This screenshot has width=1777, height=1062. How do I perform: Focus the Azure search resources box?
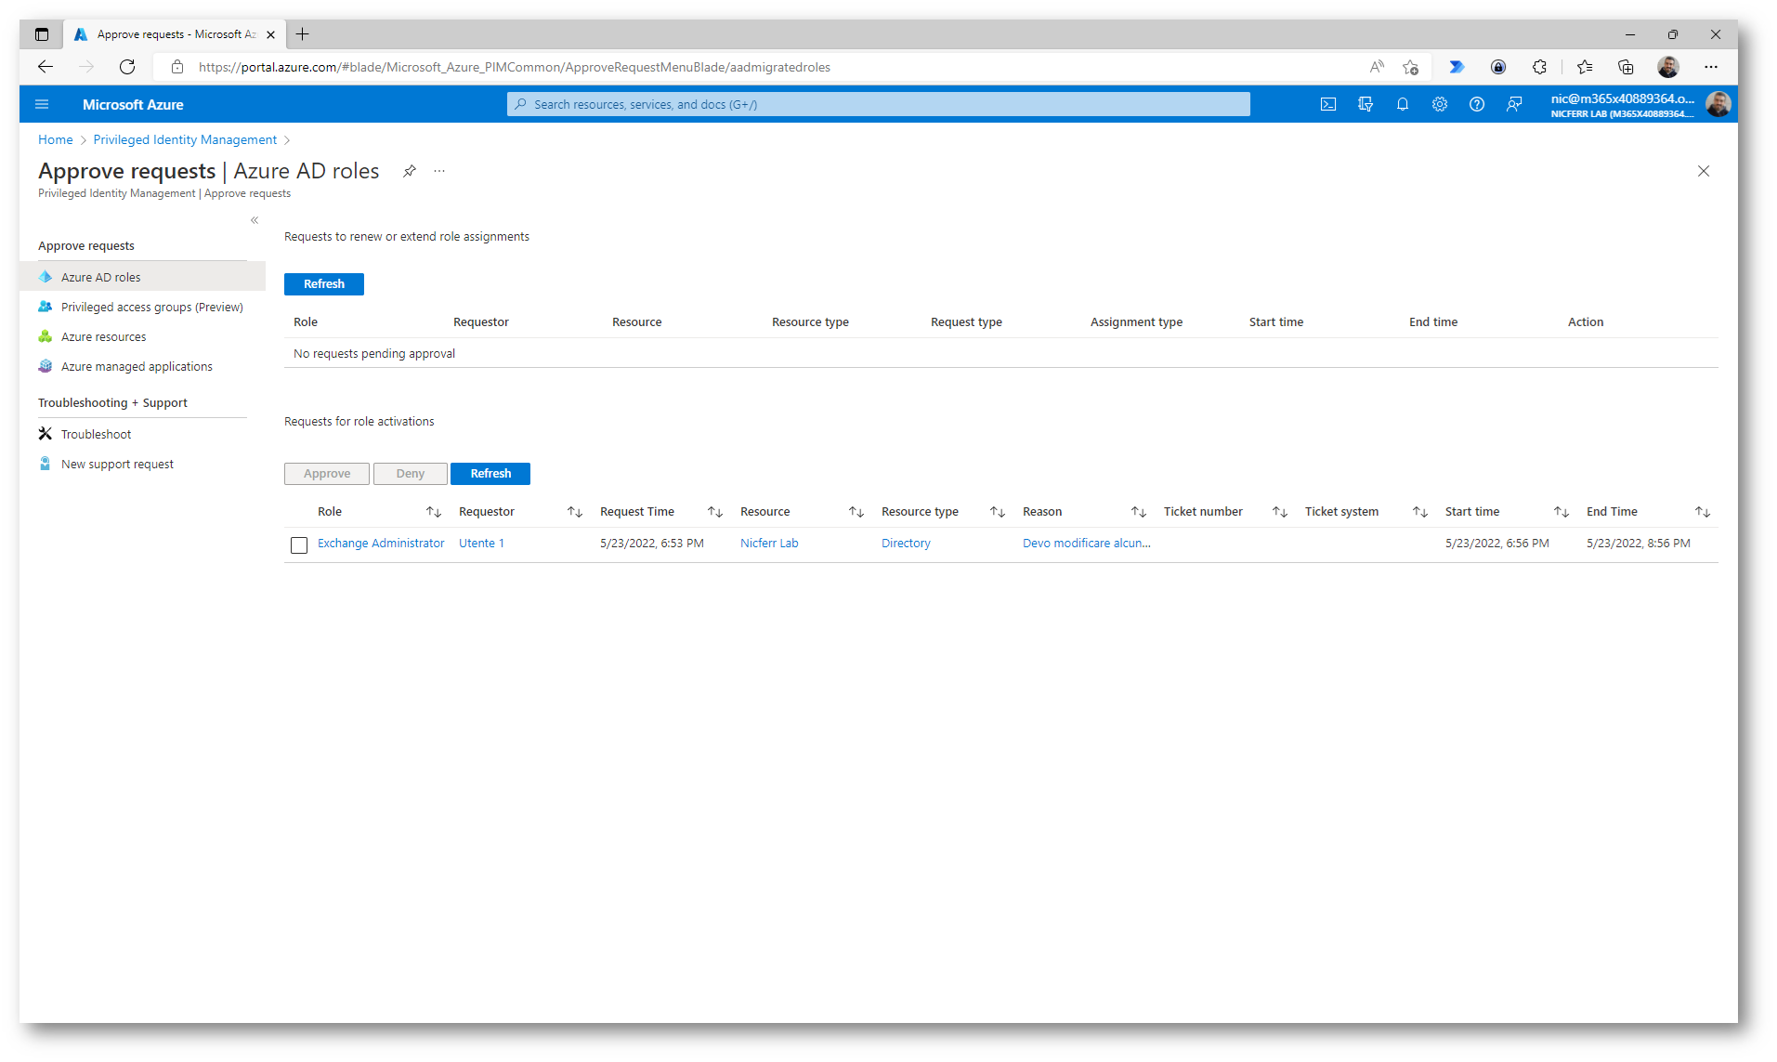click(x=879, y=104)
